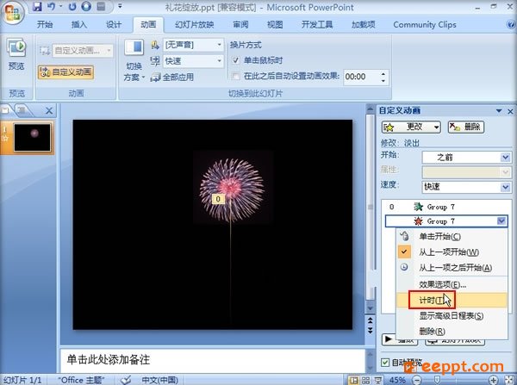The height and width of the screenshot is (385, 517).
Task: Click the firework image on the slide
Action: click(232, 189)
